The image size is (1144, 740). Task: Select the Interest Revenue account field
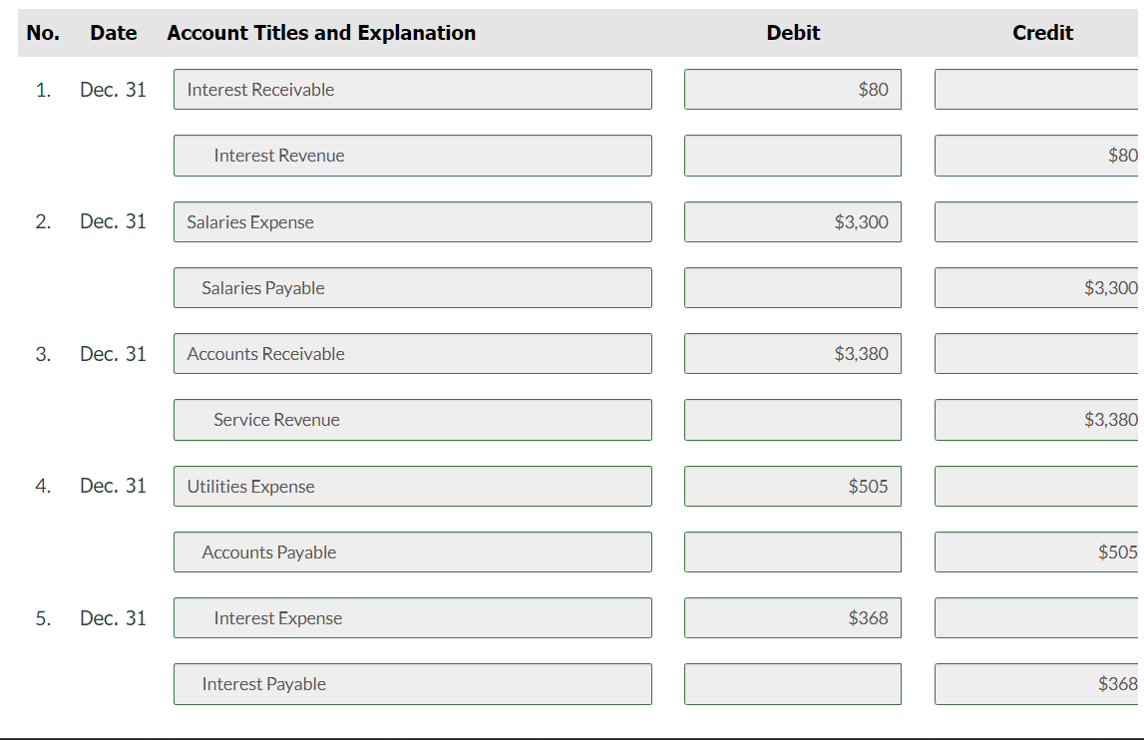coord(412,155)
